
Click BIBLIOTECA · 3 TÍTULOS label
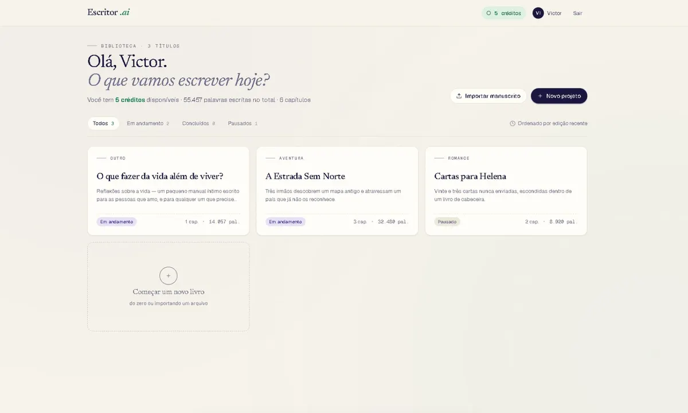140,46
